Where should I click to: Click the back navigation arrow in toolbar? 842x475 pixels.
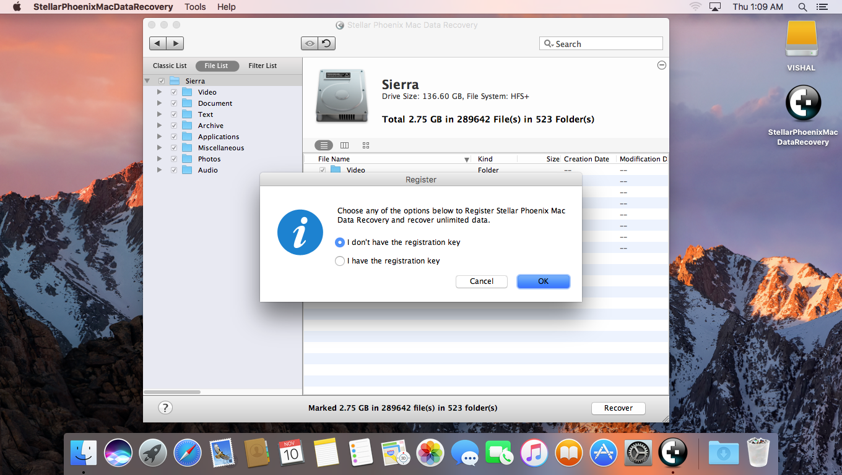point(158,43)
